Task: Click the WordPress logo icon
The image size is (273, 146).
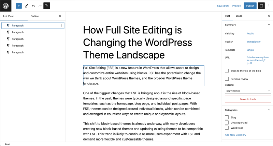Action: [x=6, y=6]
